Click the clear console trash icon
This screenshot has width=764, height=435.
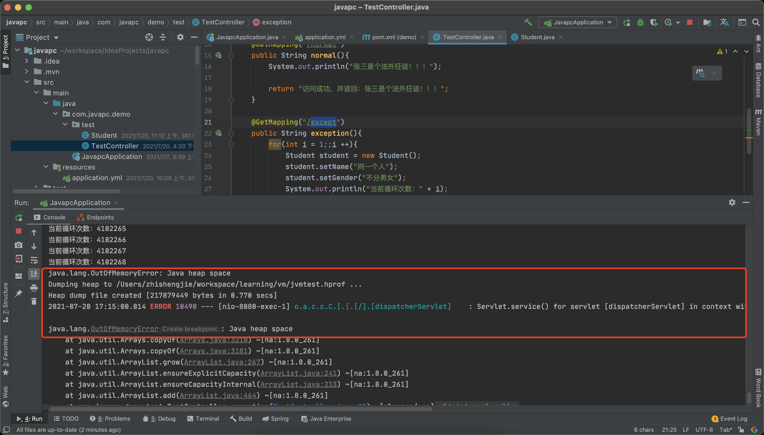[34, 301]
